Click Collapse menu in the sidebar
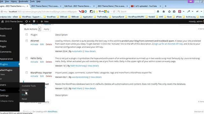204x114 pixels. point(7,101)
